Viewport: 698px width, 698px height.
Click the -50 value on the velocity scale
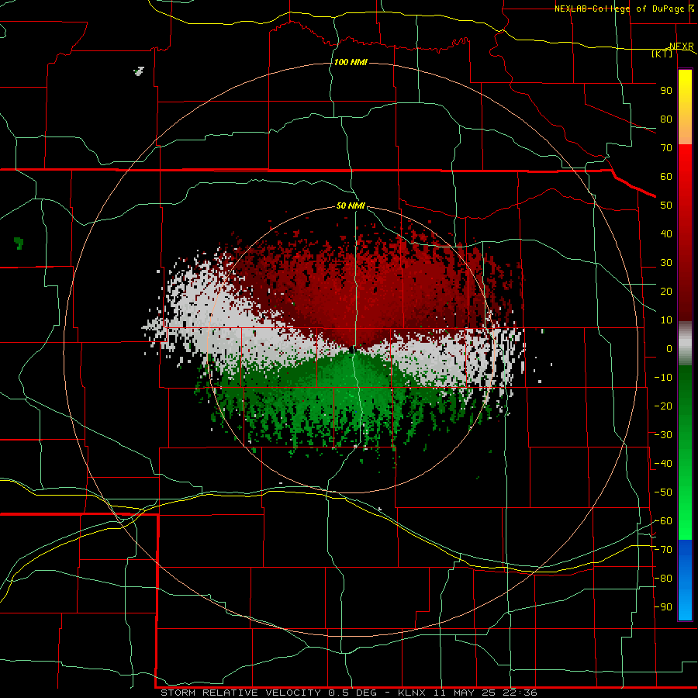point(663,492)
